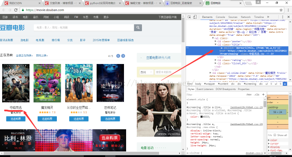Switch to the Network tab
This screenshot has width=292, height=157.
[246, 17]
